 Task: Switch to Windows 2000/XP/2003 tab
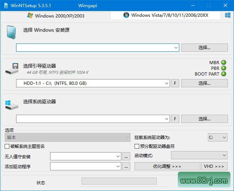click(56, 16)
